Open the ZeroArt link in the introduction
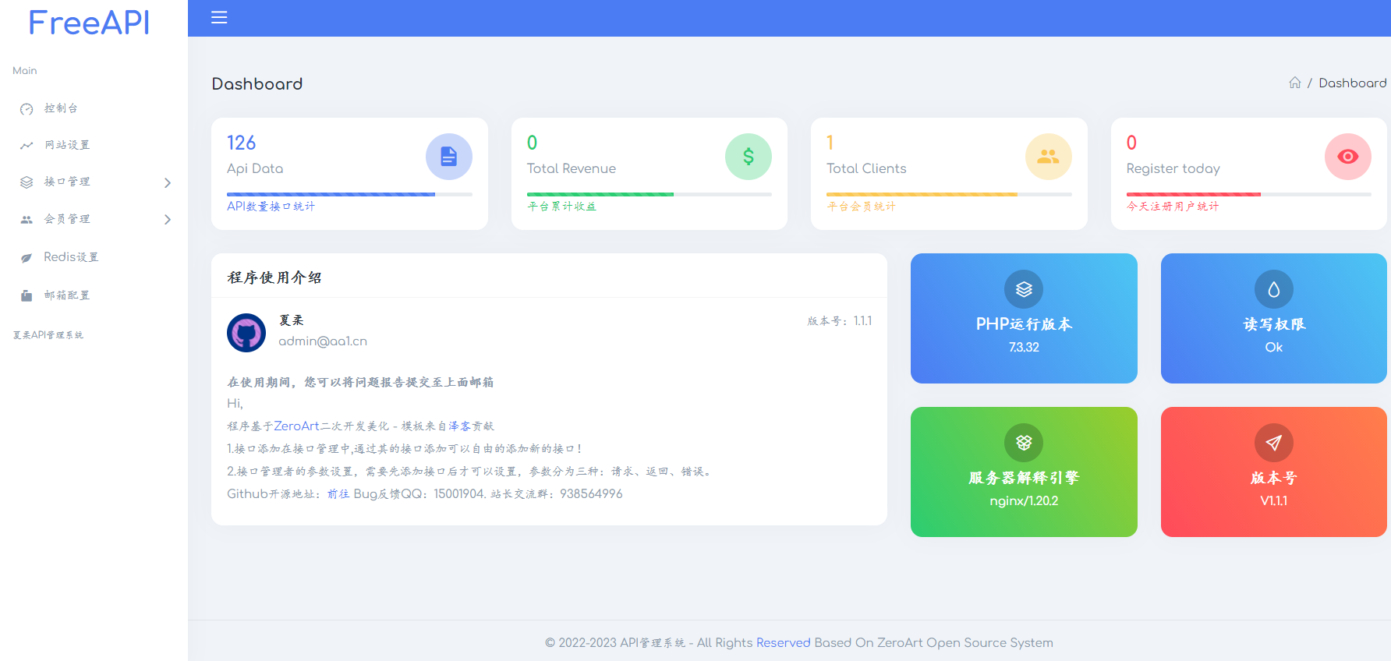Viewport: 1391px width, 661px height. click(296, 426)
